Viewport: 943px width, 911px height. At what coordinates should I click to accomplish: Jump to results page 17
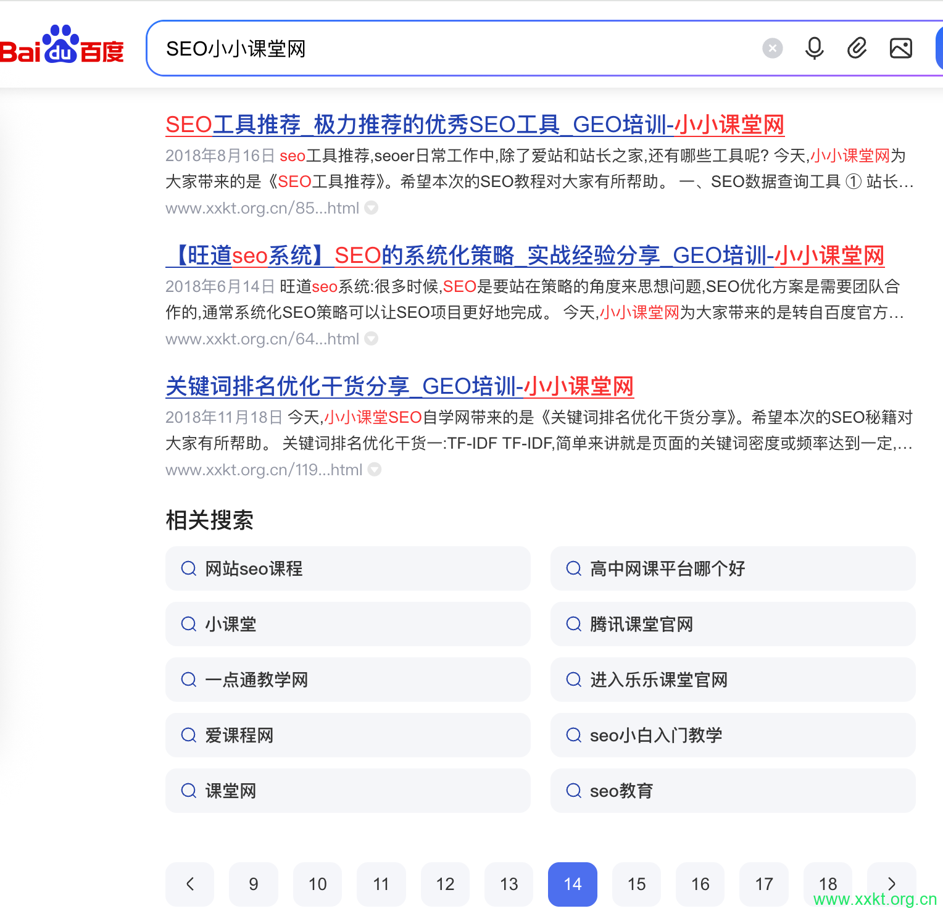click(x=764, y=884)
